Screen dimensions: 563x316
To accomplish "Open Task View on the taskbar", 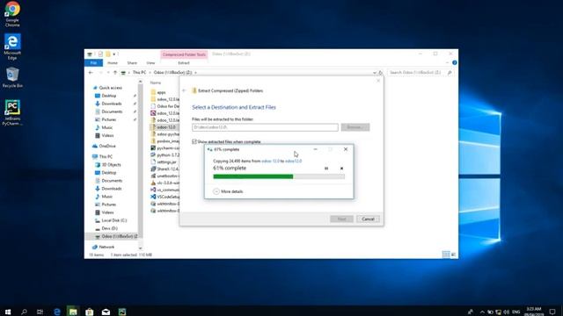I will coord(40,312).
